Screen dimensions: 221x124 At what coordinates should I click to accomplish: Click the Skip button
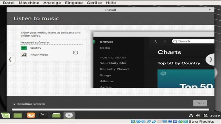point(200,103)
